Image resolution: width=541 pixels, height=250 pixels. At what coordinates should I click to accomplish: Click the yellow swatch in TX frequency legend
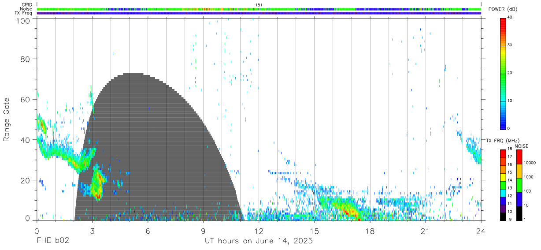(503, 177)
